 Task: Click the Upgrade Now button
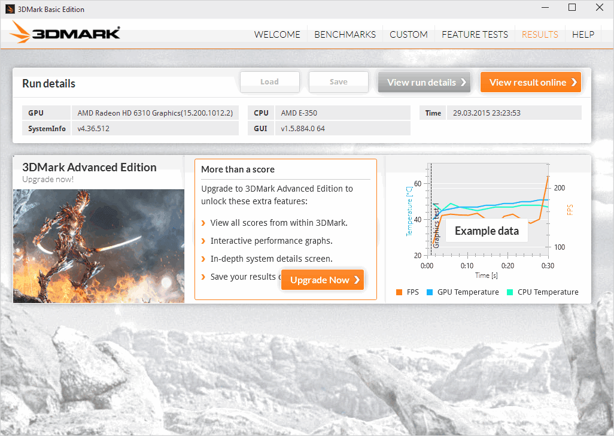pyautogui.click(x=323, y=280)
